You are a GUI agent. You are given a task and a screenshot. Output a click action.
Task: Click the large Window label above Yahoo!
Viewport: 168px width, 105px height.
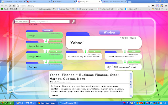pyautogui.click(x=109, y=33)
